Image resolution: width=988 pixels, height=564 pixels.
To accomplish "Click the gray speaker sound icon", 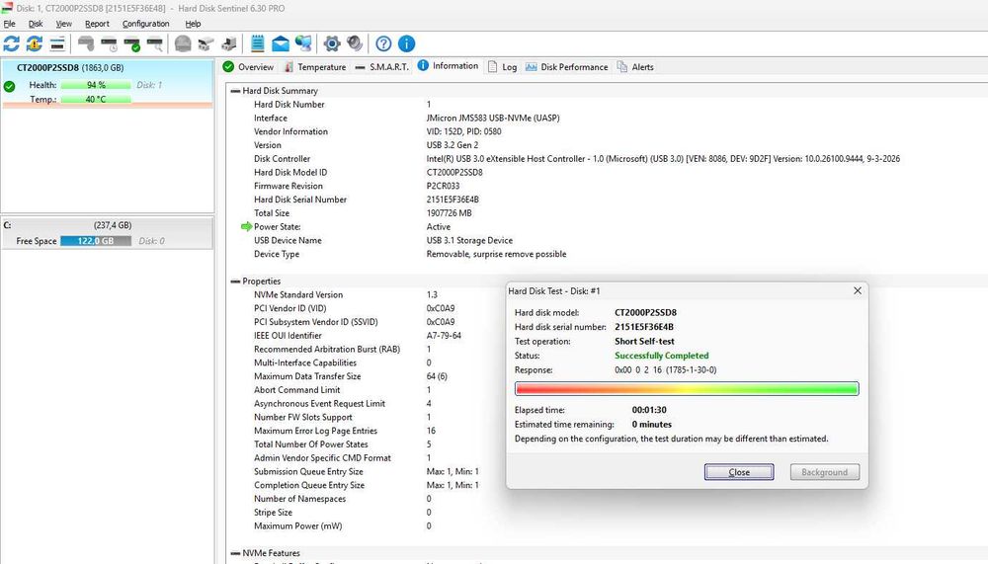I will [x=355, y=43].
